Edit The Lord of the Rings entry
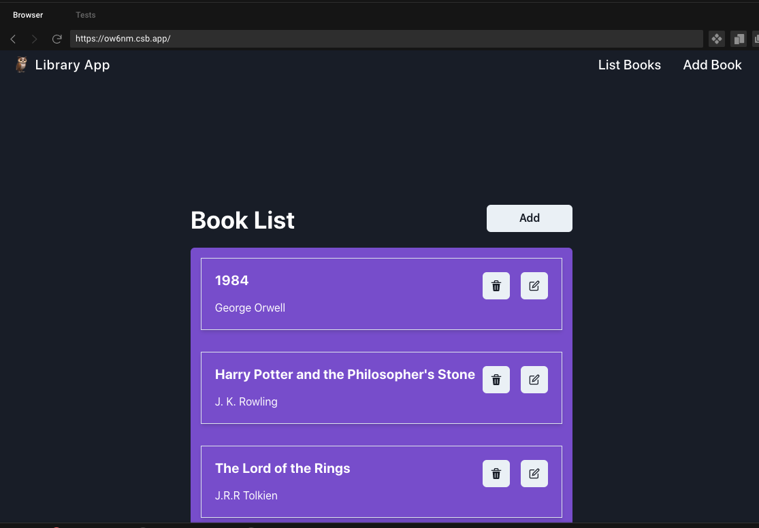This screenshot has height=528, width=759. [534, 474]
